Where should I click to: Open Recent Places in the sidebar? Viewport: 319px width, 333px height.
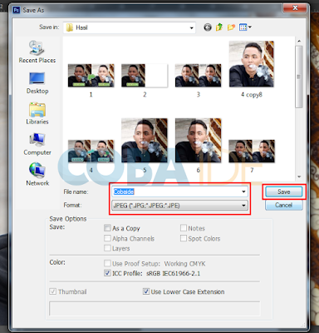tap(37, 52)
